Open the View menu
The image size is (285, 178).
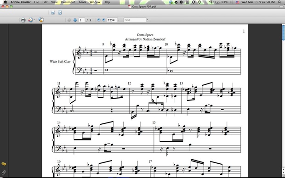54,2
